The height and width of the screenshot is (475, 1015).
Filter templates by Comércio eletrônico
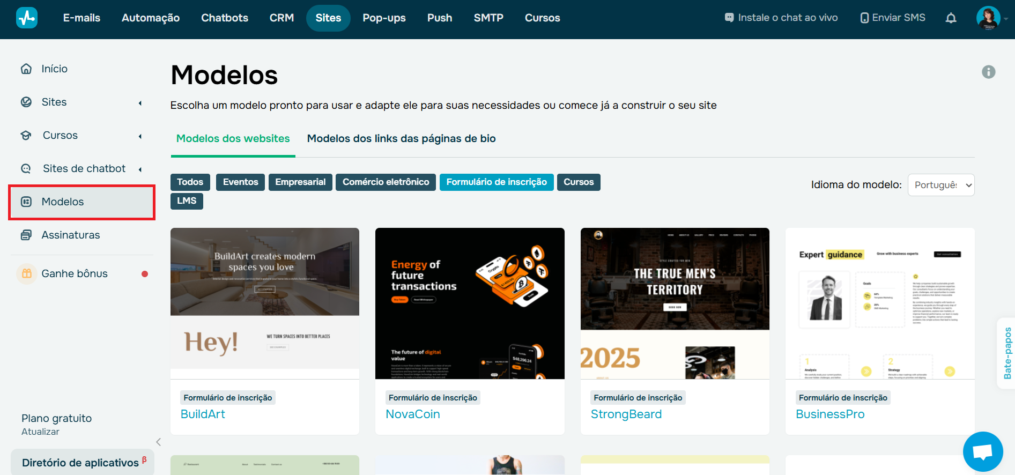coord(386,182)
